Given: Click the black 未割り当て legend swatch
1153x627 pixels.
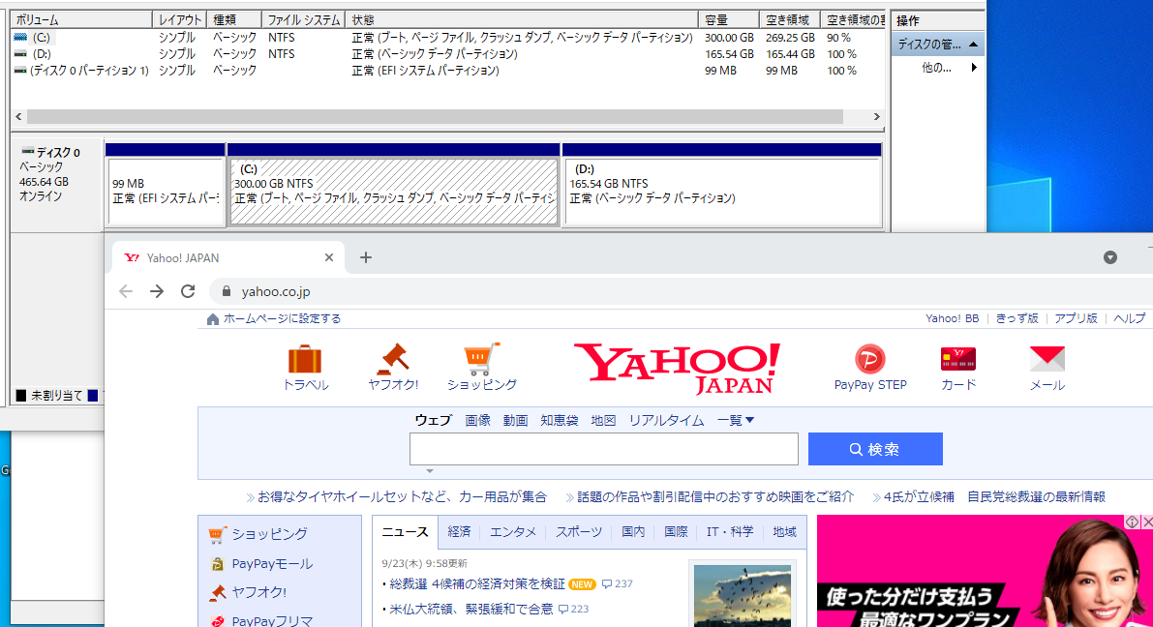Looking at the screenshot, I should tap(21, 396).
